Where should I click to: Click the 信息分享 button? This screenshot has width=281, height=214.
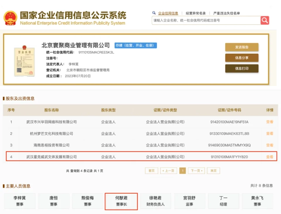click(x=241, y=58)
